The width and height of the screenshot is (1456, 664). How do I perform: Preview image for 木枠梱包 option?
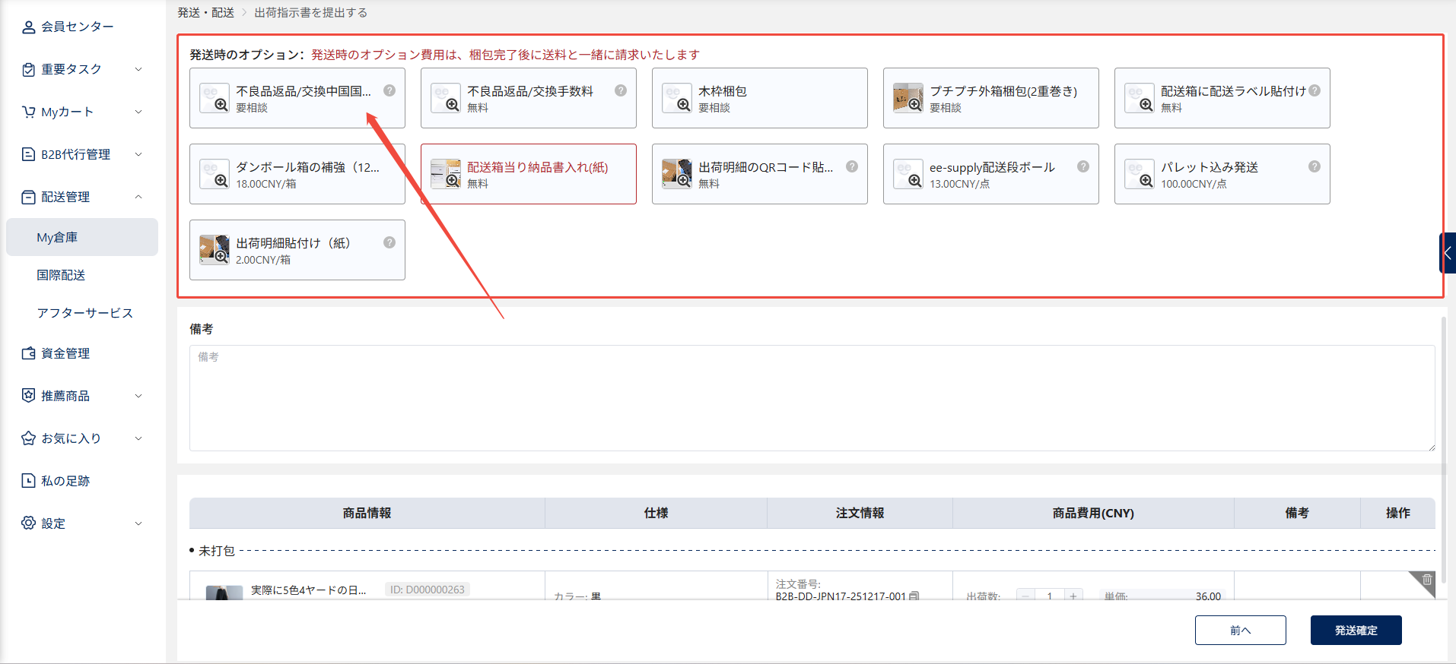pyautogui.click(x=676, y=98)
